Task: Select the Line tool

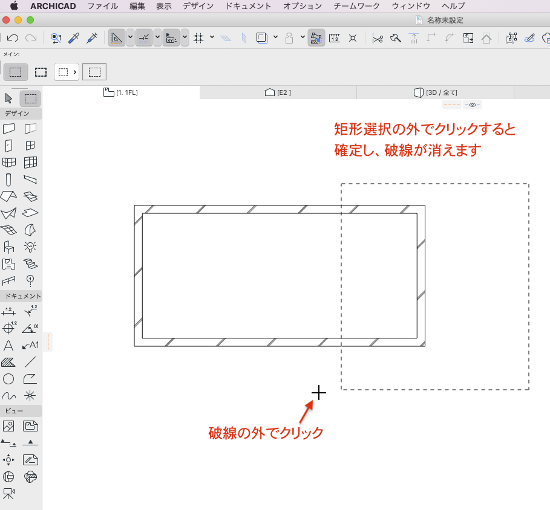Action: coord(30,362)
